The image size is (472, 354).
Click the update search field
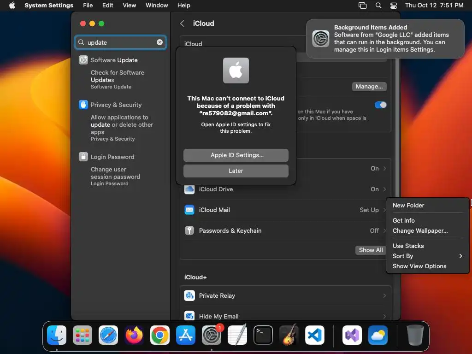coord(120,42)
